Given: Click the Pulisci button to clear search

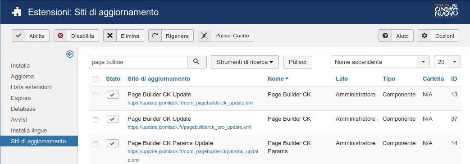Looking at the screenshot, I should 298,62.
